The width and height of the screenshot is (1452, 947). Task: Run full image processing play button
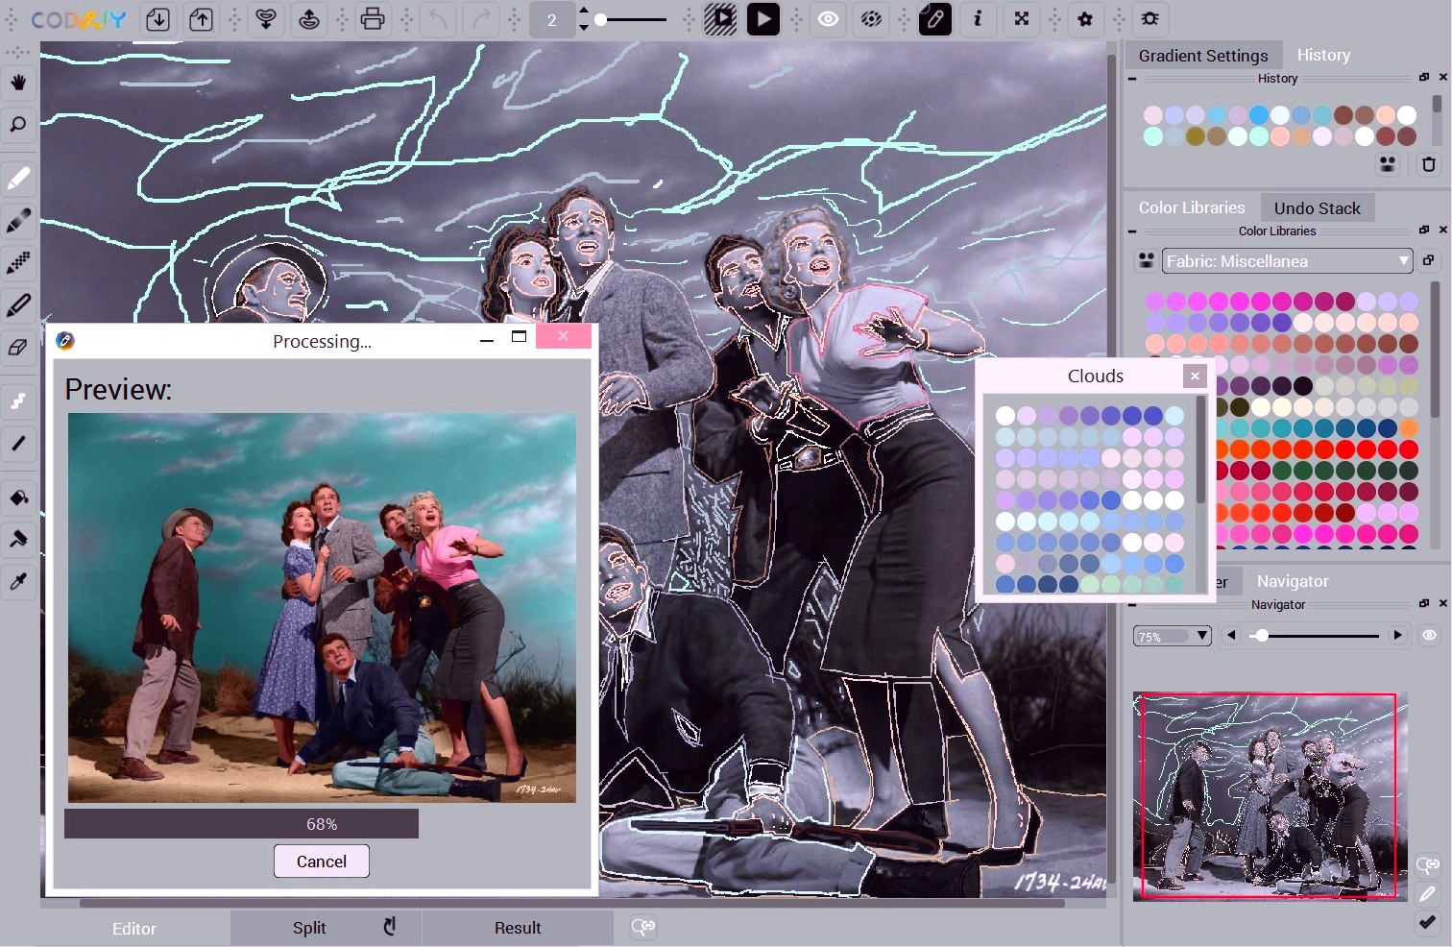(x=763, y=19)
